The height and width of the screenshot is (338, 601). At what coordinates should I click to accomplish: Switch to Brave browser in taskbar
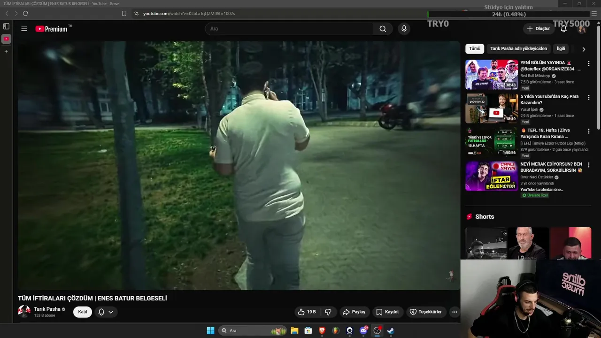[x=322, y=330]
